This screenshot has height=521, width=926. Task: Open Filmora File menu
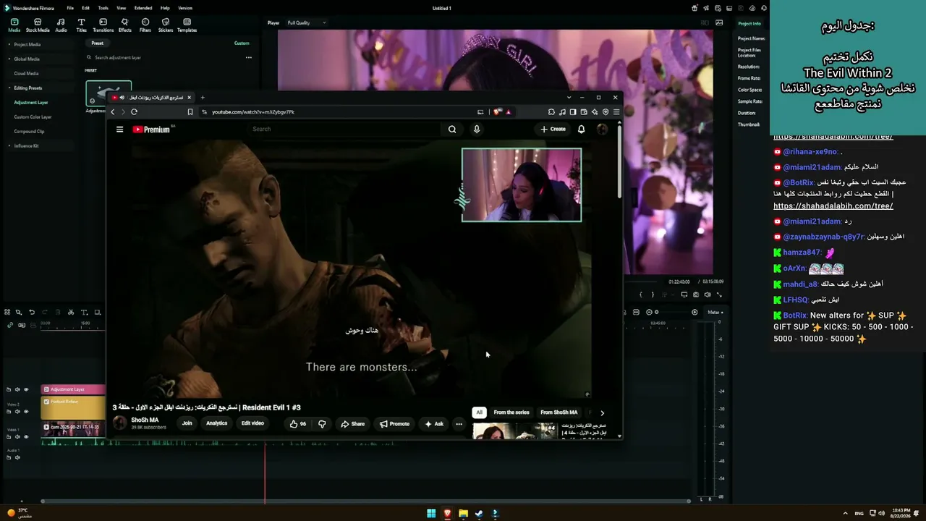[x=70, y=8]
